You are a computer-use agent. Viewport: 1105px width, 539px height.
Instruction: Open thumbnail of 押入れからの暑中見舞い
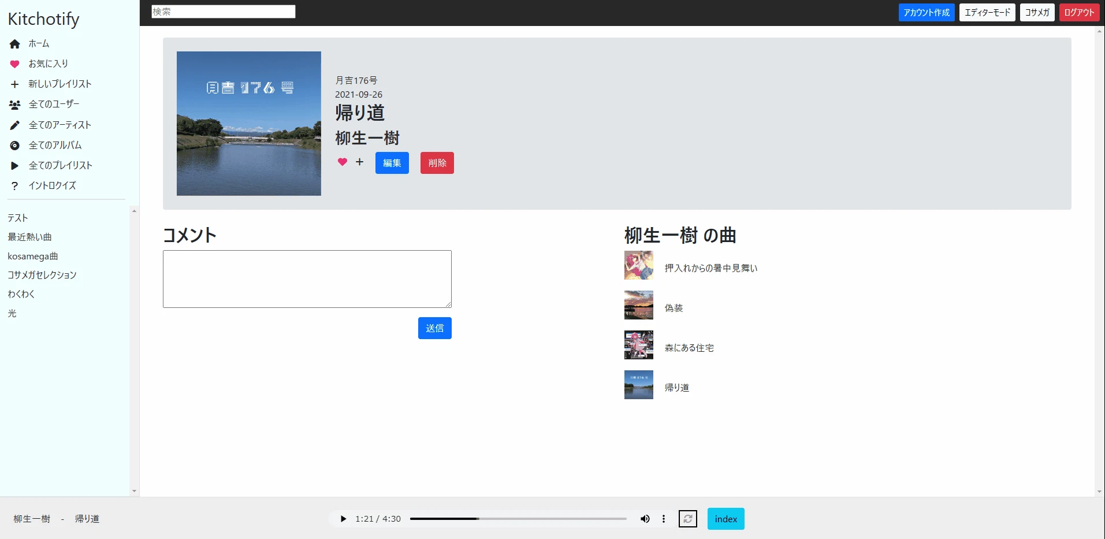coord(639,265)
